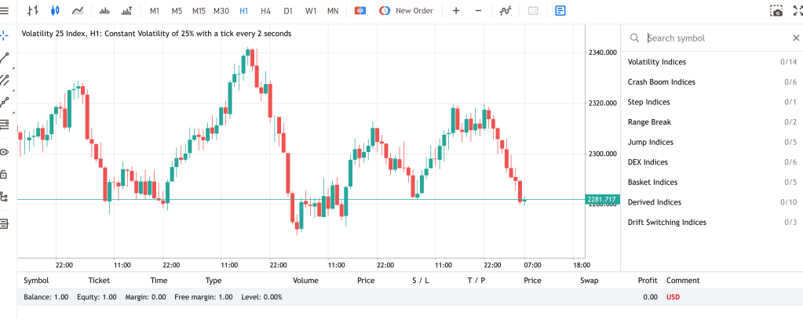
Task: Toggle the lock drawings padlock icon
Action: (5, 174)
